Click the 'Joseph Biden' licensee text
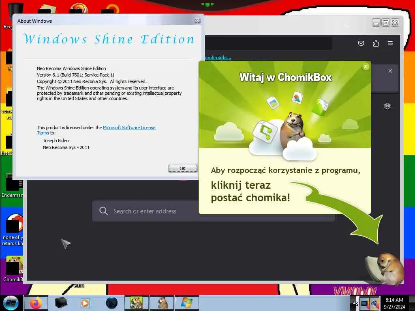415x311 pixels. (x=56, y=141)
